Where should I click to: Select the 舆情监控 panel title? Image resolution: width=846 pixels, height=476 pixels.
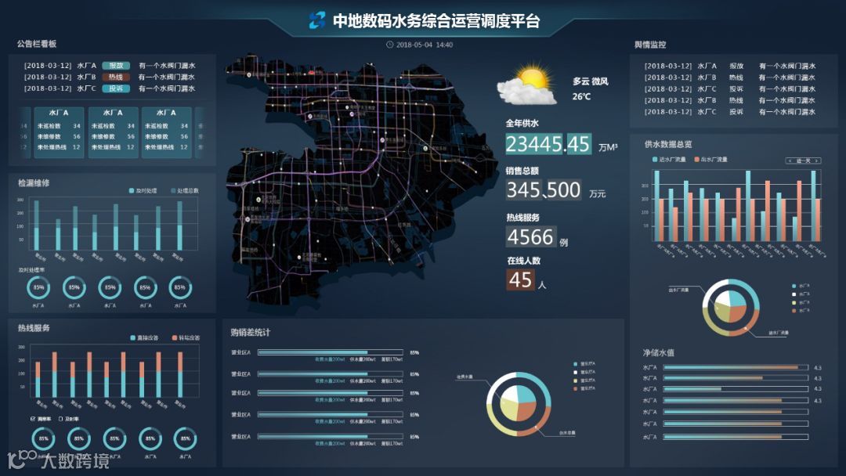pos(650,45)
